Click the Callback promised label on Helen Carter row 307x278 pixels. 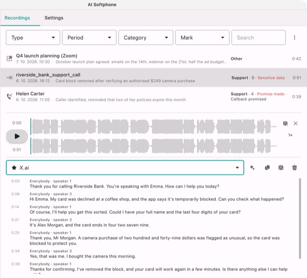coord(248,99)
